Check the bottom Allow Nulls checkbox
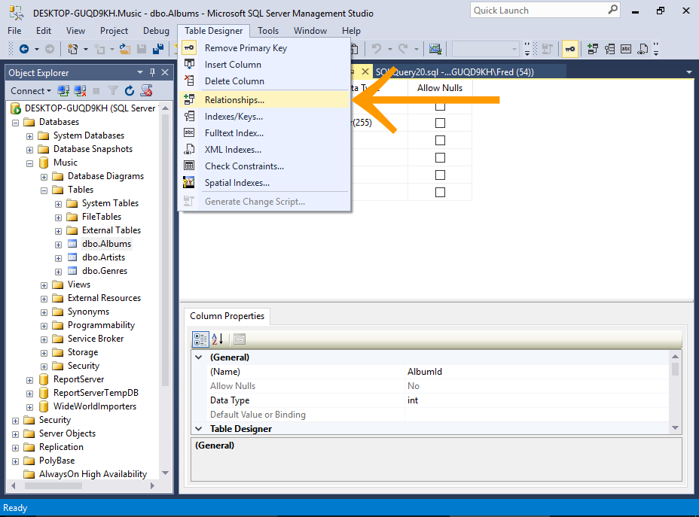 [439, 192]
